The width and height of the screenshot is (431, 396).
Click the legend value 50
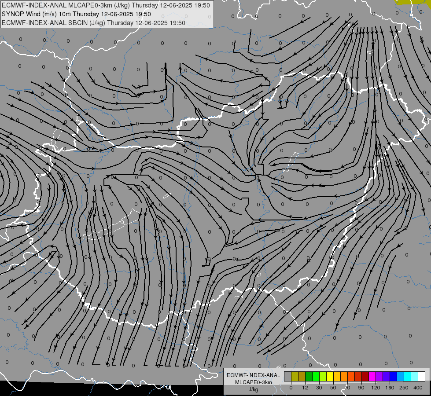point(333,388)
